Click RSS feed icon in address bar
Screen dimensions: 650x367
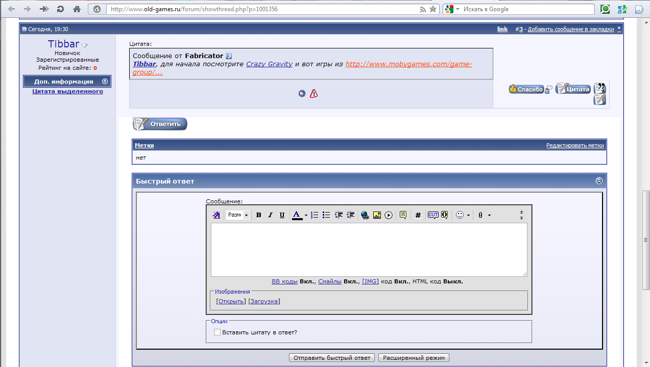[x=423, y=9]
